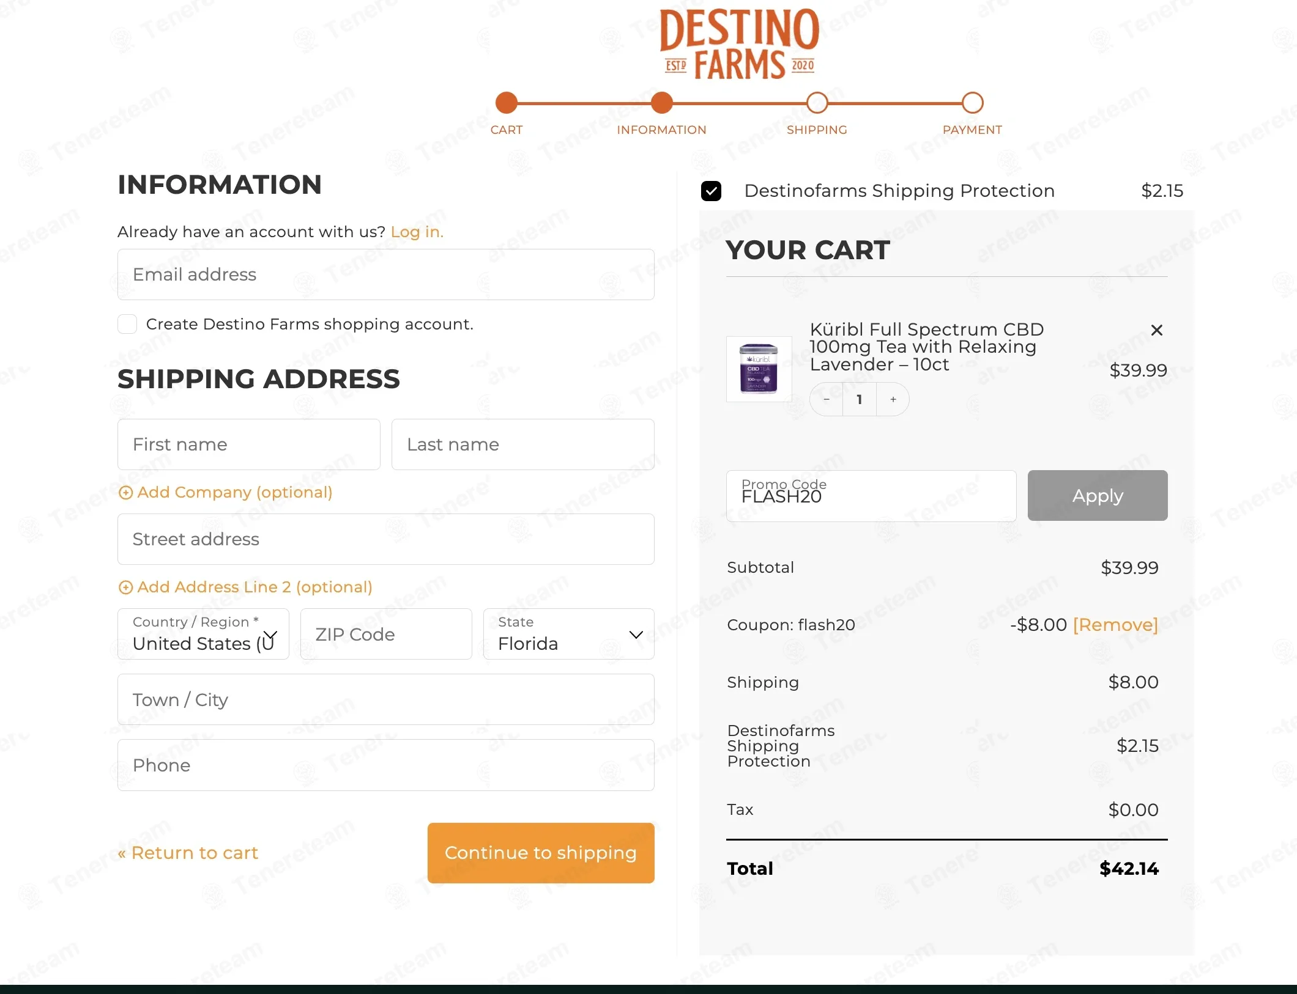The width and height of the screenshot is (1297, 994).
Task: Focus the Town / City field
Action: tap(386, 699)
